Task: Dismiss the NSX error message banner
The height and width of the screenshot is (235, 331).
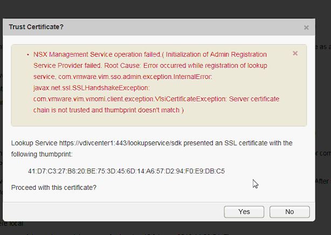Action: pos(295,53)
